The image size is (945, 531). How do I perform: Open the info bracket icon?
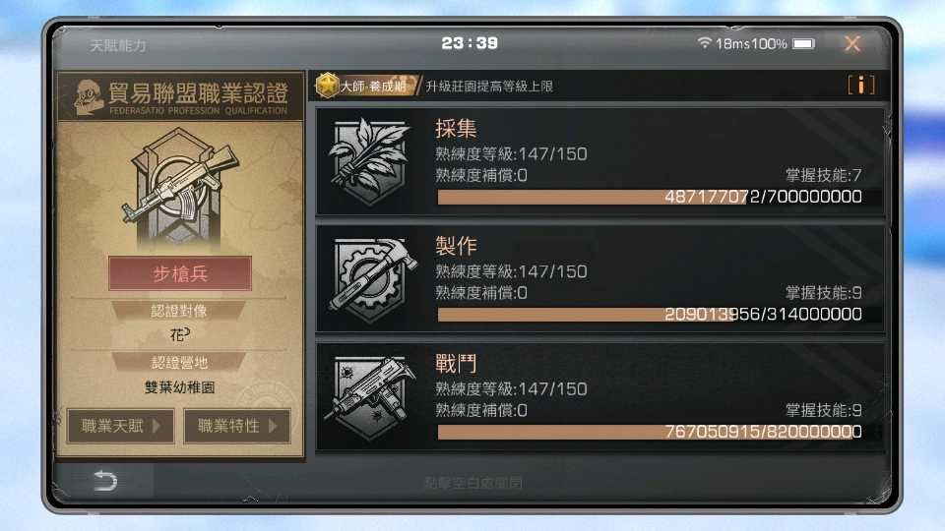coord(860,85)
